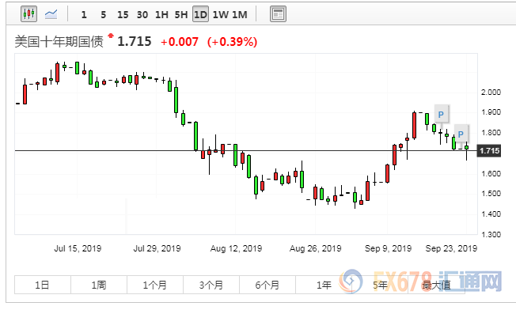Viewport: 516px width, 310px height.
Task: Choose the 5H interval
Action: [181, 15]
